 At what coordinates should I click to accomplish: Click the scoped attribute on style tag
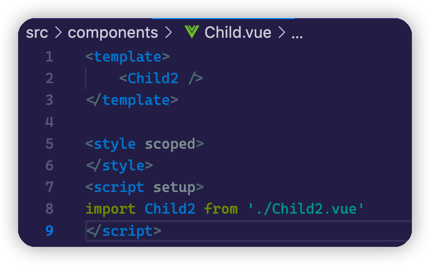click(x=170, y=144)
